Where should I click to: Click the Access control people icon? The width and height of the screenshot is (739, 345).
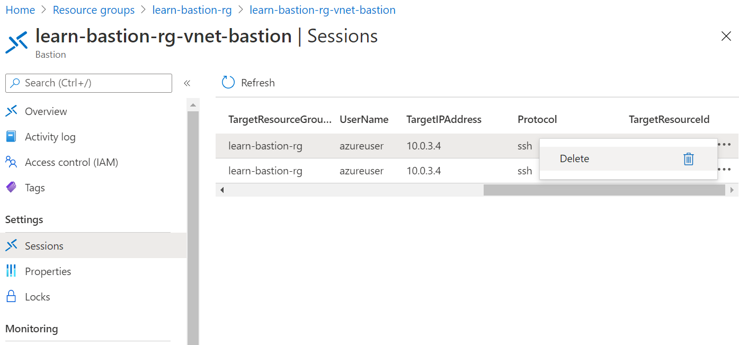click(11, 162)
